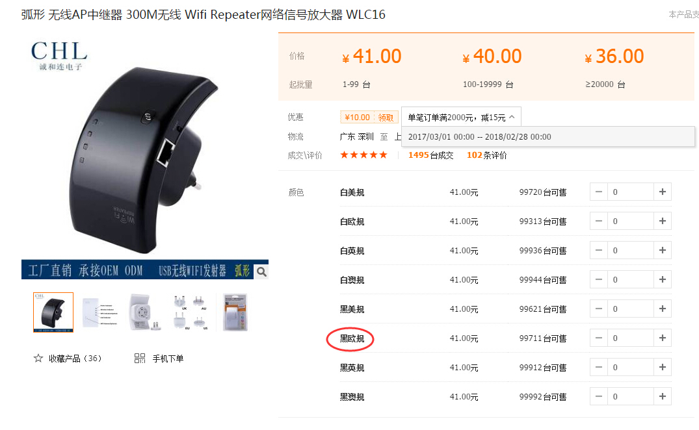699x430 pixels.
Task: Click quantity input field for 白澳规
Action: [x=631, y=280]
